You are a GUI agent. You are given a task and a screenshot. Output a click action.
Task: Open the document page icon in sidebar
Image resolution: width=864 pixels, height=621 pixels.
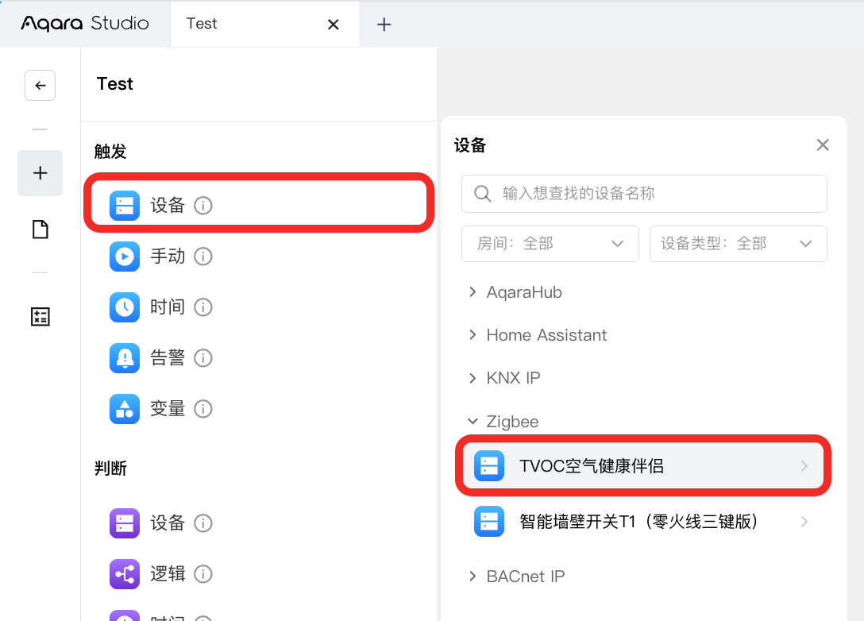pyautogui.click(x=40, y=229)
